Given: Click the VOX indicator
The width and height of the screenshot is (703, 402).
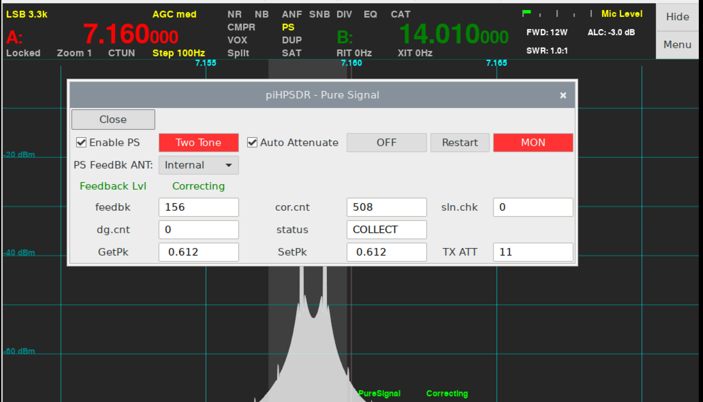Looking at the screenshot, I should pyautogui.click(x=237, y=40).
